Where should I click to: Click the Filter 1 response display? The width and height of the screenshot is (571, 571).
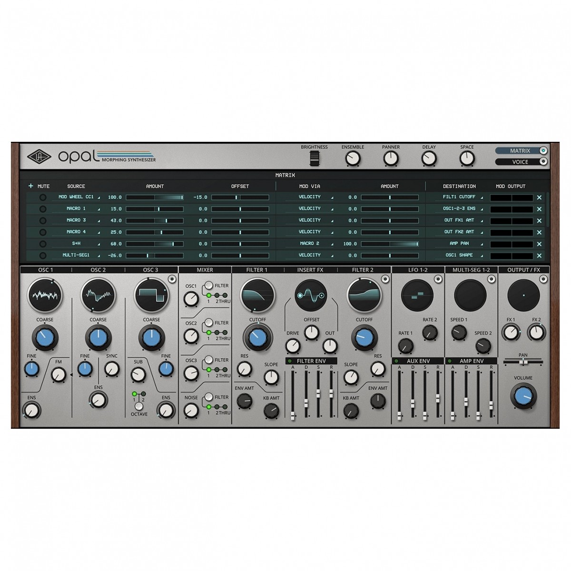coord(257,295)
